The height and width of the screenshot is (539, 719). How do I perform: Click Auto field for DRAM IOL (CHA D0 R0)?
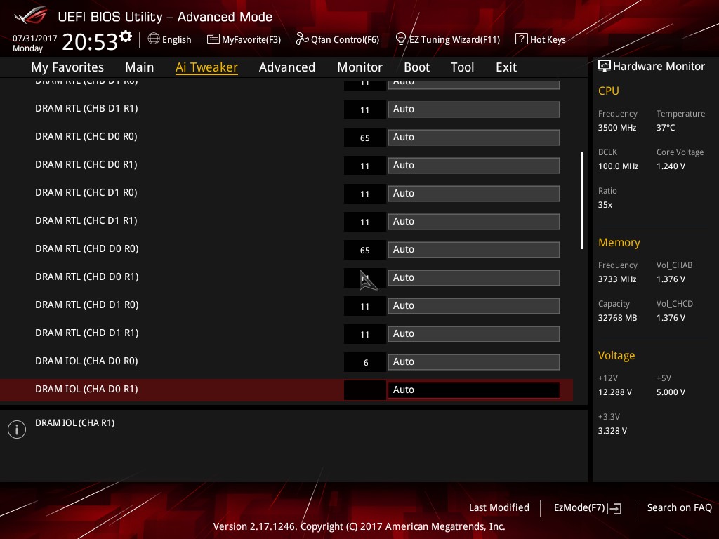[474, 361]
